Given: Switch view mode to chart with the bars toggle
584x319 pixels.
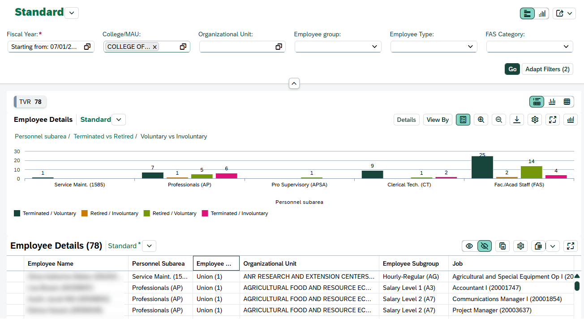Looking at the screenshot, I should pyautogui.click(x=542, y=13).
